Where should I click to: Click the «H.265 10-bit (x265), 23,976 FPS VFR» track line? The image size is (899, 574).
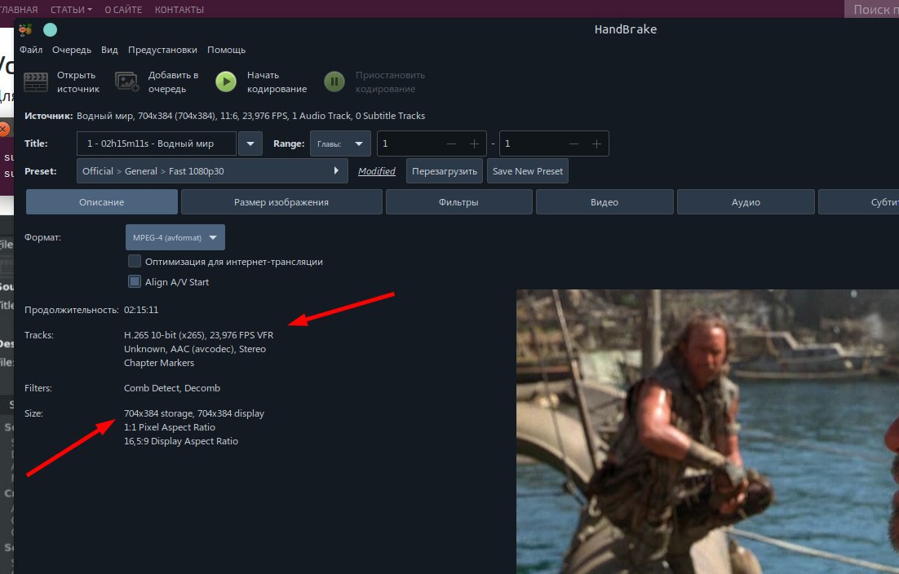198,335
